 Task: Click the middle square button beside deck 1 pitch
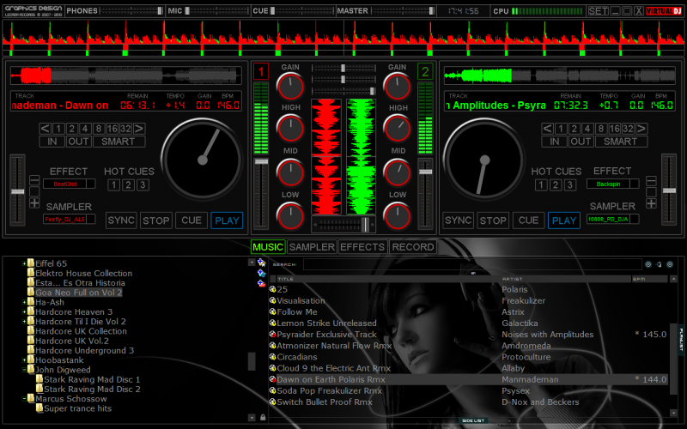(x=34, y=191)
